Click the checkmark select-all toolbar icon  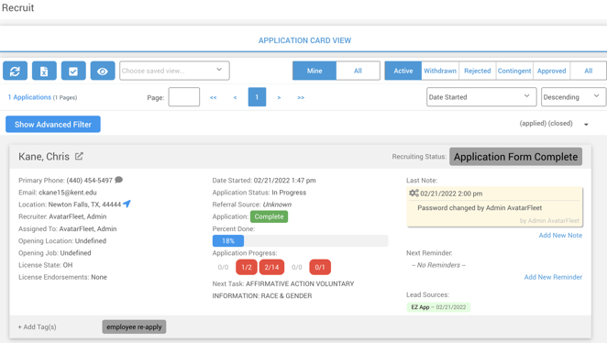[73, 71]
